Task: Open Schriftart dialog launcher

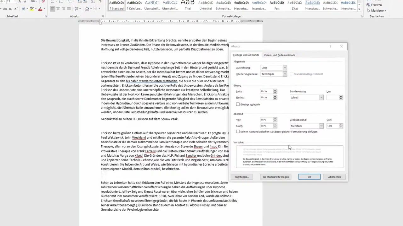Action: coord(46,16)
